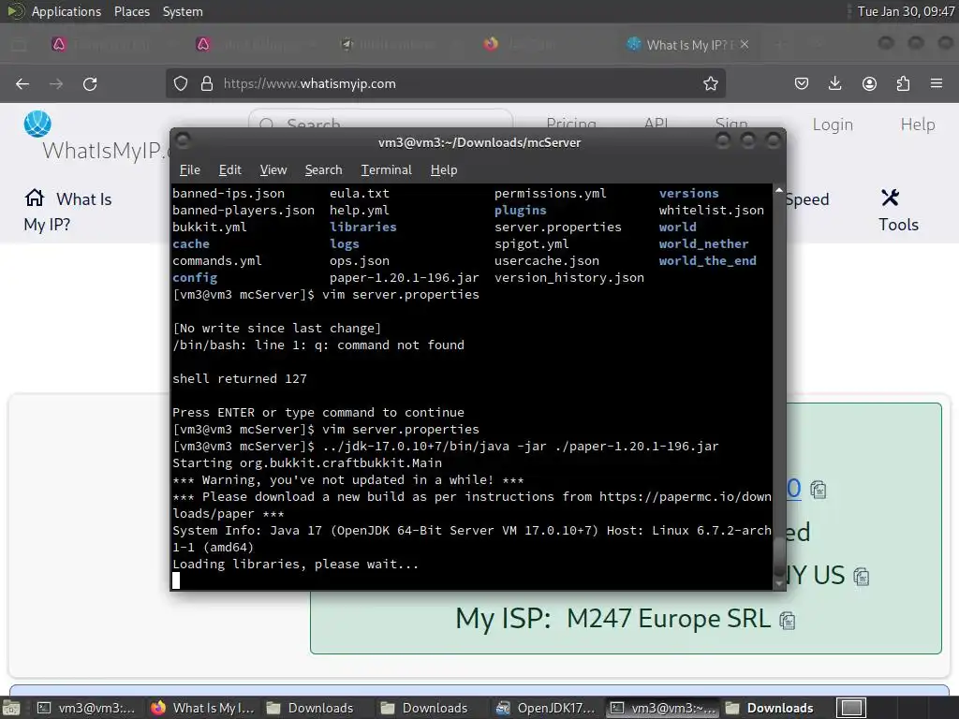Switch to What Is My I... Firefox taskbar item
The image size is (959, 719).
202,708
